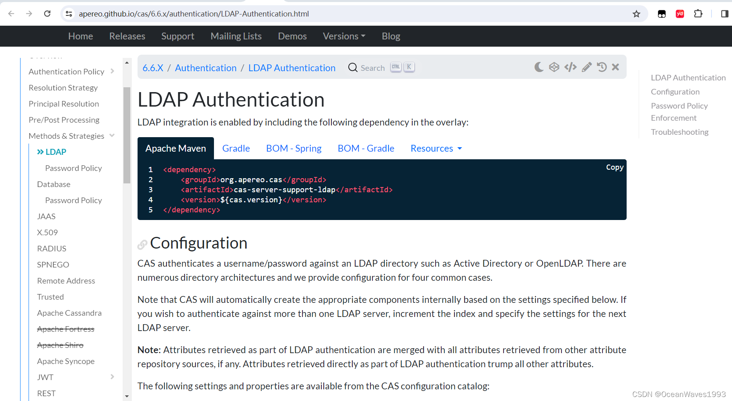Expand Authentication Policy sidebar chevron
The height and width of the screenshot is (401, 732).
click(x=112, y=71)
